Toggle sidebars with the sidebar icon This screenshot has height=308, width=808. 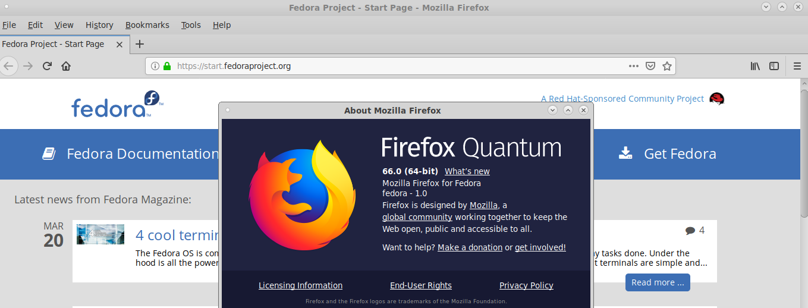pos(774,66)
